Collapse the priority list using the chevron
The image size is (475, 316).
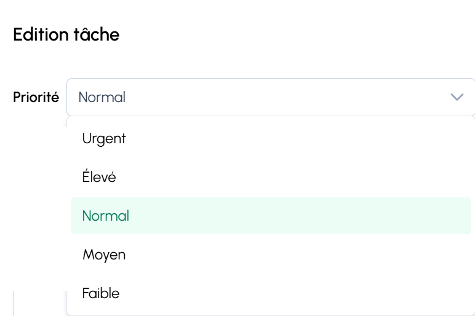pos(457,97)
